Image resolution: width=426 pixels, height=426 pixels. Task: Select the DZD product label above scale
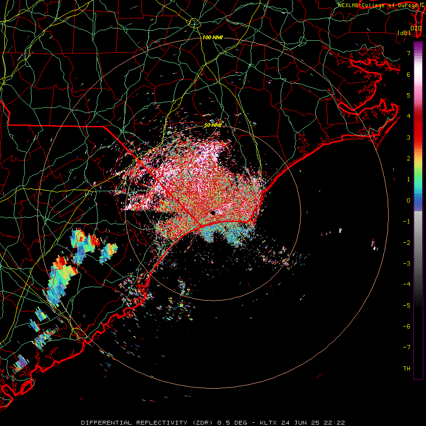pyautogui.click(x=416, y=28)
